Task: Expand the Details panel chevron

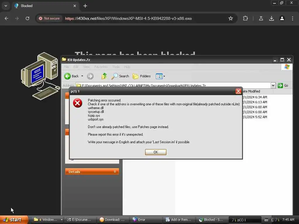Action: [x=115, y=171]
